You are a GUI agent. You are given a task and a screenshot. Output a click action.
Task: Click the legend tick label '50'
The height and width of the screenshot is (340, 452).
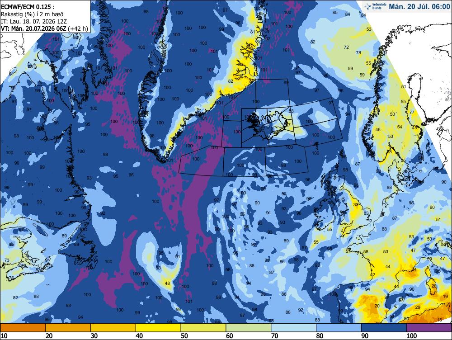(184, 335)
